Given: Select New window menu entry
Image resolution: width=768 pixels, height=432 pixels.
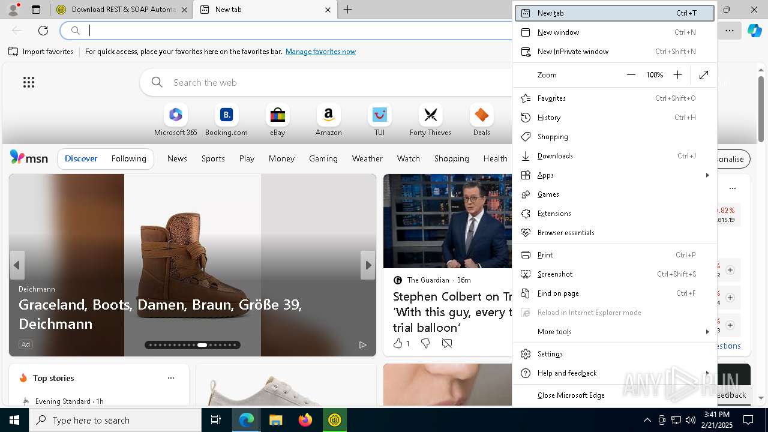Looking at the screenshot, I should click(x=615, y=32).
